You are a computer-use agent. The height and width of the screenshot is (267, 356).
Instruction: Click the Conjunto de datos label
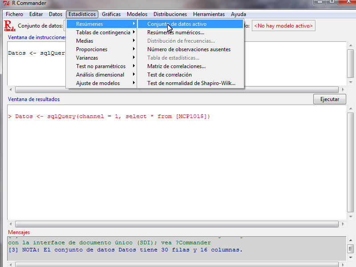coord(40,26)
